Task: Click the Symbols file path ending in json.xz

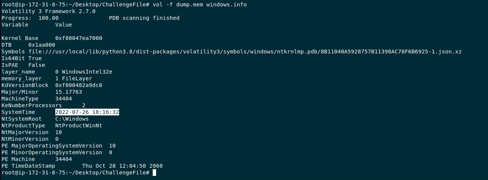Action: point(245,52)
